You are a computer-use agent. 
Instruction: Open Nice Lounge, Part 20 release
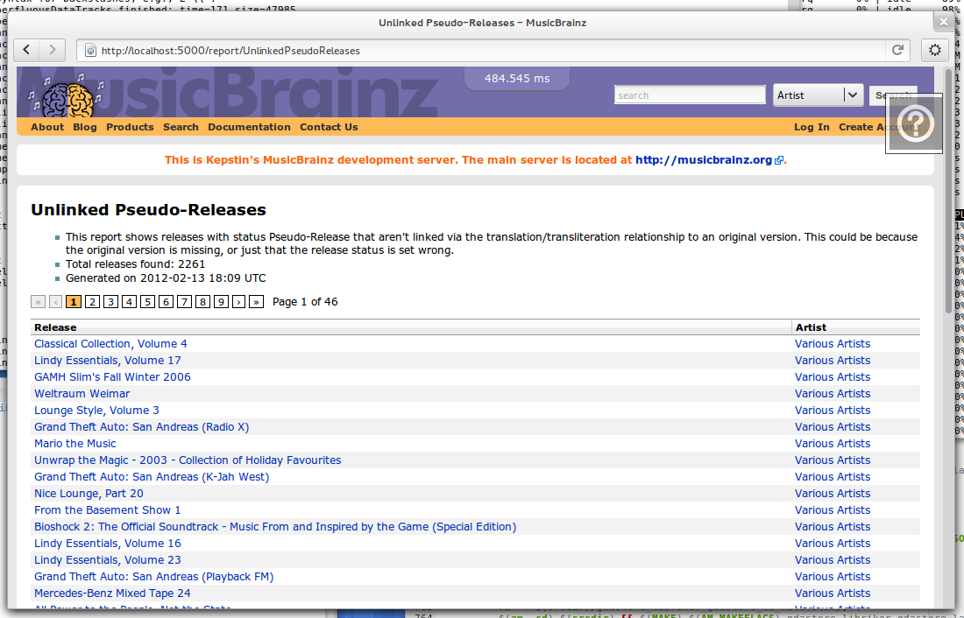click(x=89, y=494)
